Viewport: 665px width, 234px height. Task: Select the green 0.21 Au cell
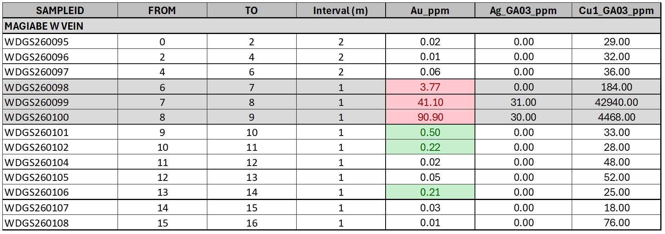point(430,192)
